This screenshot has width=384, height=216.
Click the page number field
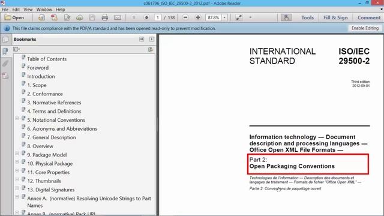point(158,17)
